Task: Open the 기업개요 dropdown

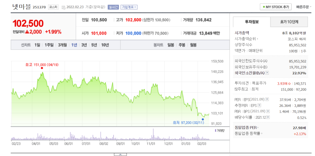Action: 129,7
